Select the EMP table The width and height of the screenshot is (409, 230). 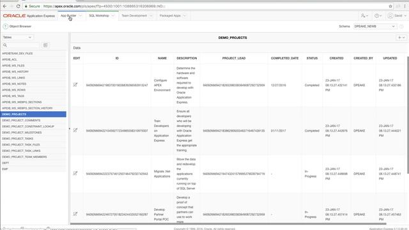[33, 169]
